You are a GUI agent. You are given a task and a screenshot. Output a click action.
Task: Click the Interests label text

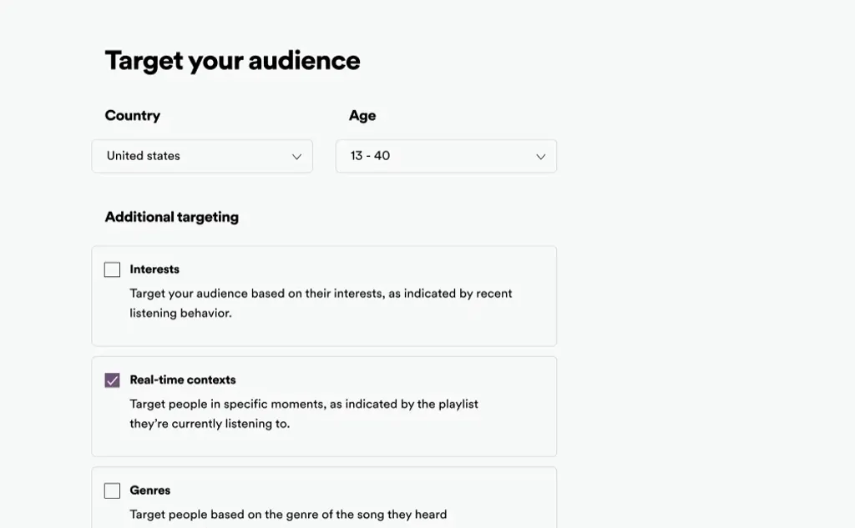154,269
